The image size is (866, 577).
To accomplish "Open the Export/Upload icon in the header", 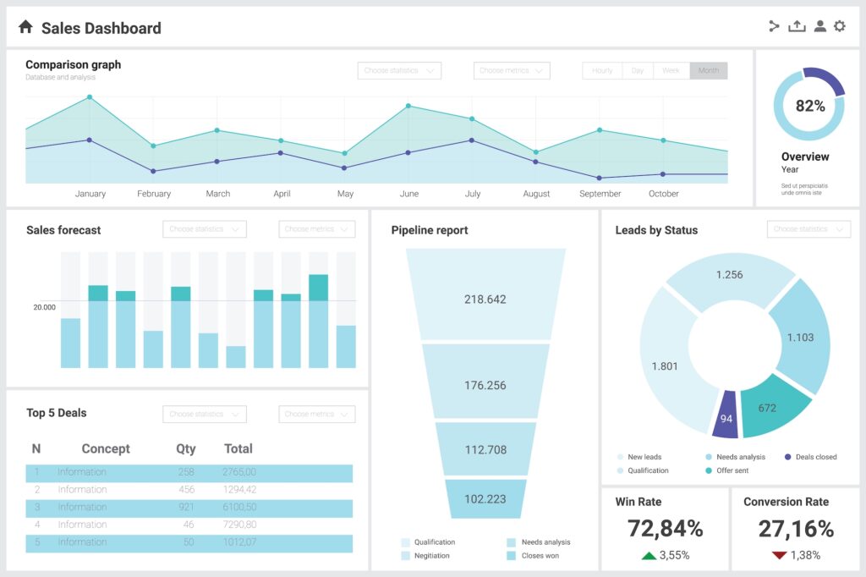I will pos(796,25).
